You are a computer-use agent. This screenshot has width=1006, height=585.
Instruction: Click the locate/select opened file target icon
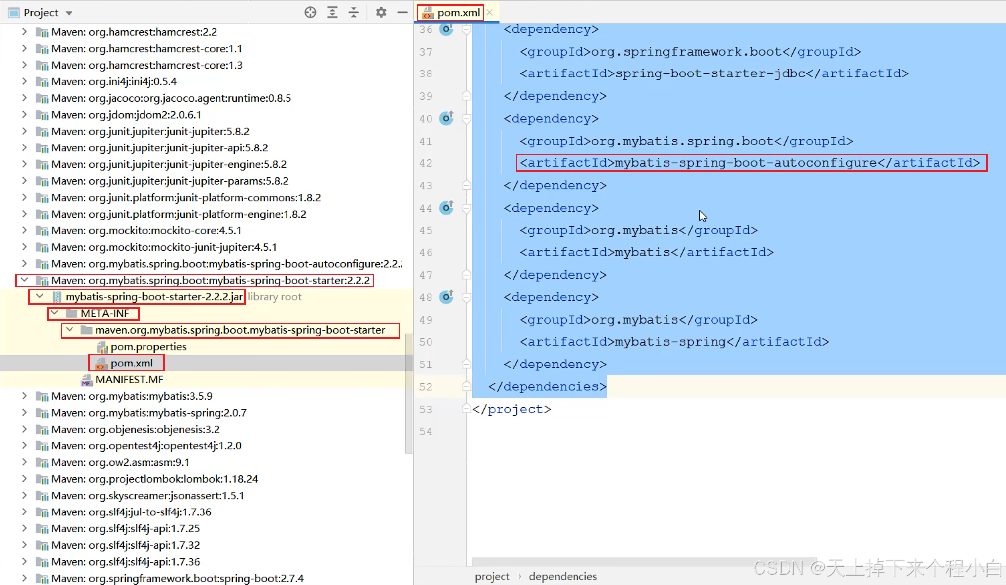coord(310,12)
